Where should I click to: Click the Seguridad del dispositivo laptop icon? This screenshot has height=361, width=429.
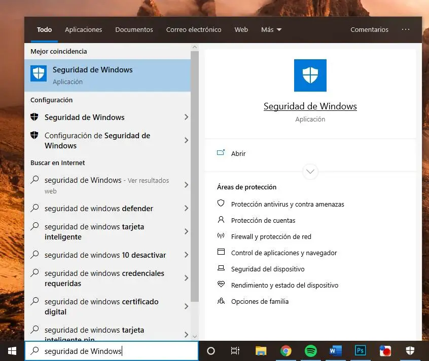coord(221,268)
